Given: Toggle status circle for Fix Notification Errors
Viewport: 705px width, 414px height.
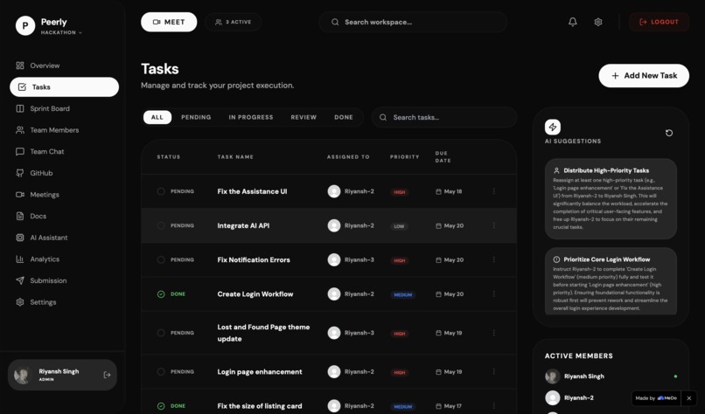Looking at the screenshot, I should (161, 259).
